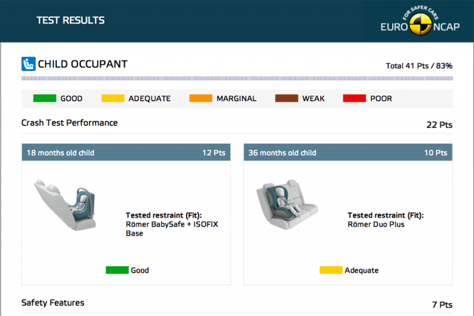The image size is (474, 316).
Task: Click the green Good rating swatch in 18 months card
Action: [x=117, y=270]
